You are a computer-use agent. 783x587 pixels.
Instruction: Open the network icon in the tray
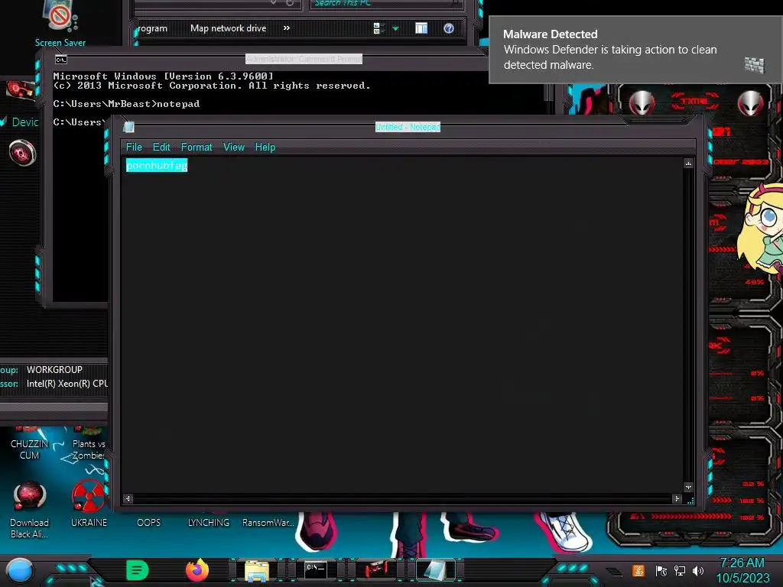pyautogui.click(x=680, y=570)
